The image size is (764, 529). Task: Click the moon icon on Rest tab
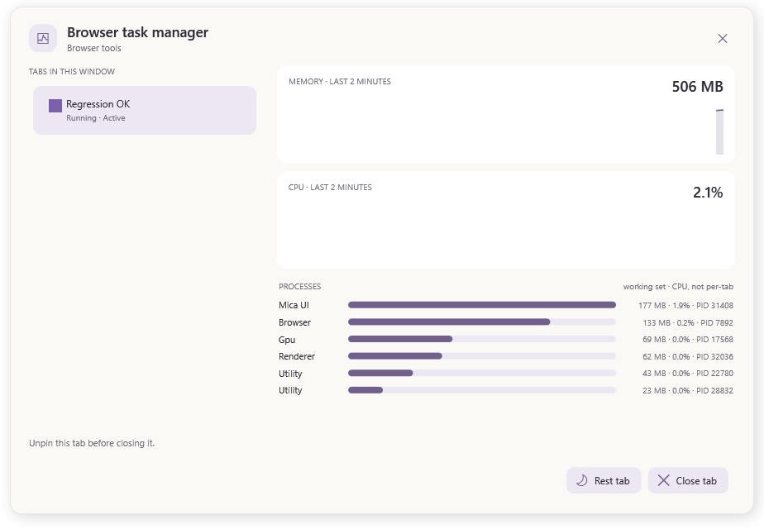pos(582,480)
